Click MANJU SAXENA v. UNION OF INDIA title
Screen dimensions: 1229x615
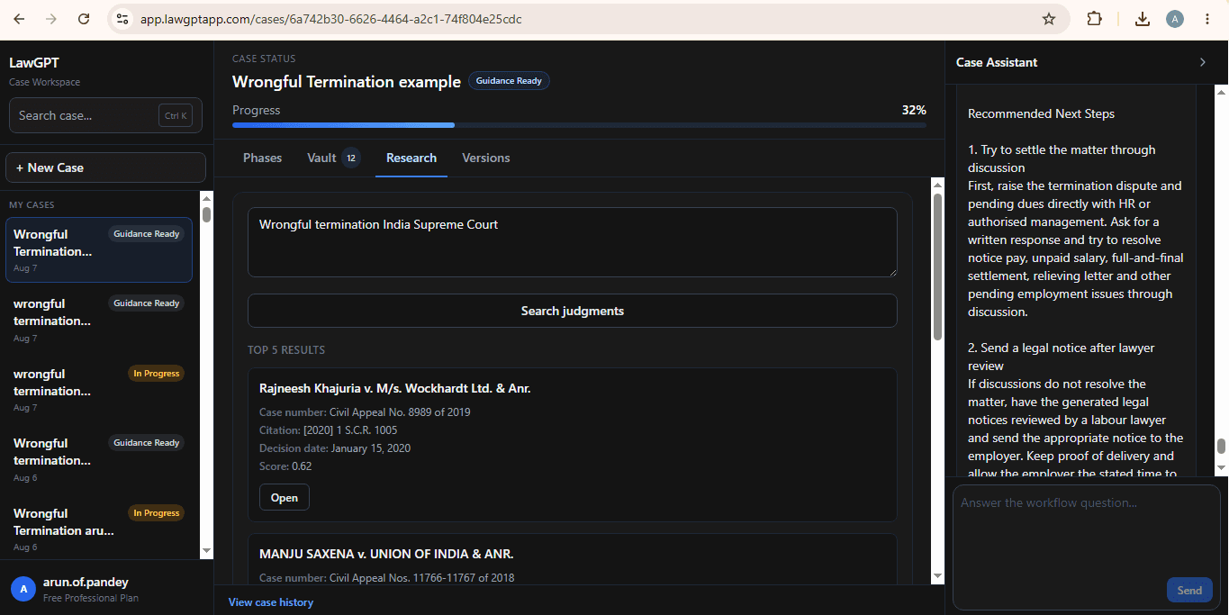(x=386, y=554)
